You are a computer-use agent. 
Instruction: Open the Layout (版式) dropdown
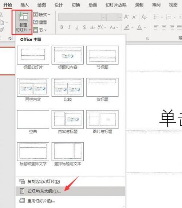pos(42,15)
